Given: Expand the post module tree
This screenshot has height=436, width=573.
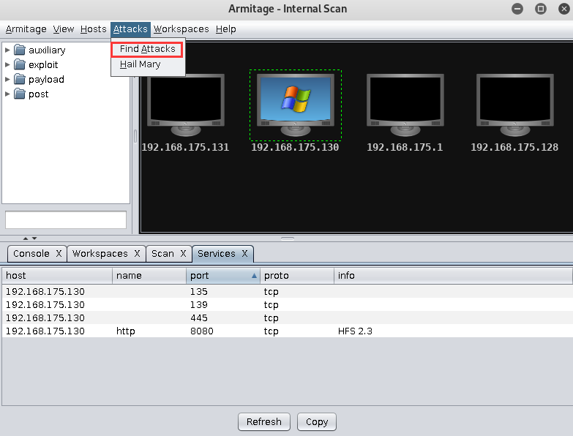Looking at the screenshot, I should tap(7, 94).
